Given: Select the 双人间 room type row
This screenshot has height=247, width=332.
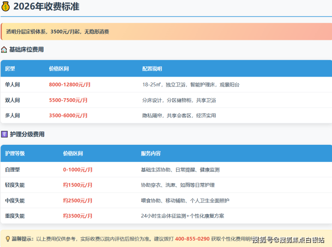Looking at the screenshot, I should coord(13,100).
